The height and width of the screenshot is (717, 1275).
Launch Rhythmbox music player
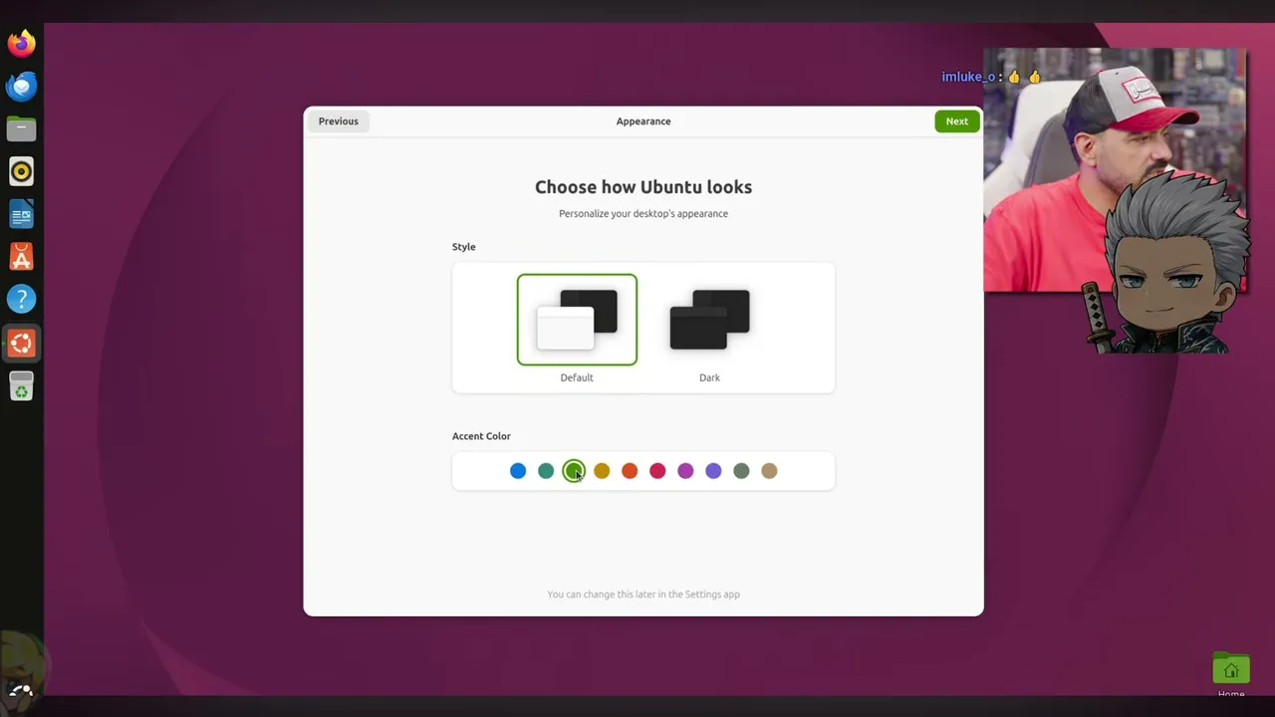21,171
